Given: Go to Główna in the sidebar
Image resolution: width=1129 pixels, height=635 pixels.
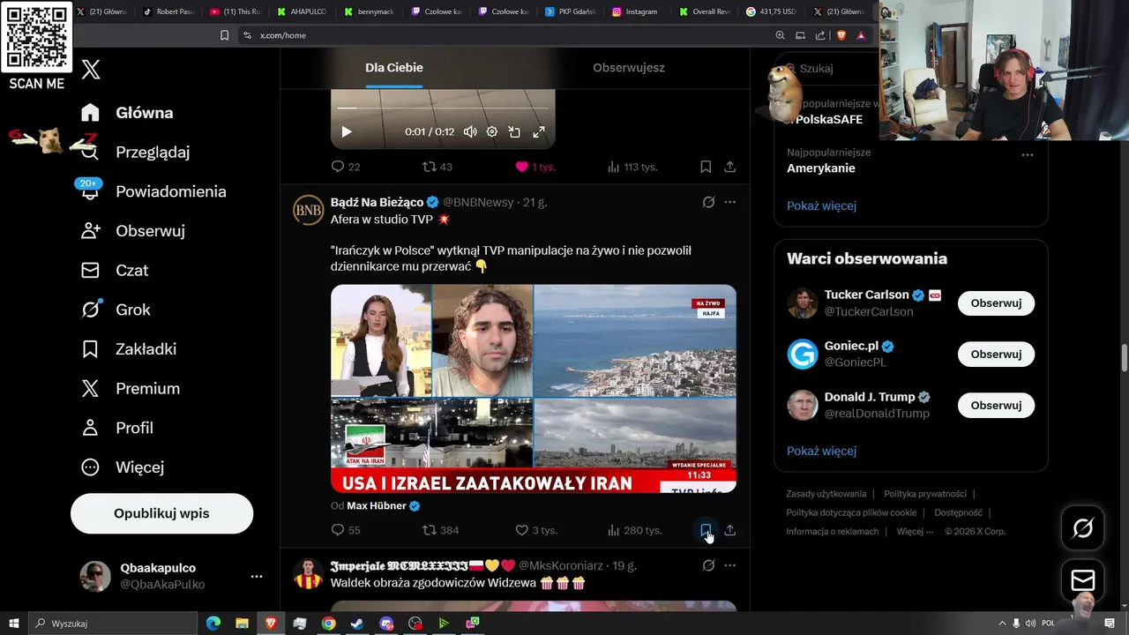Looking at the screenshot, I should [126, 113].
